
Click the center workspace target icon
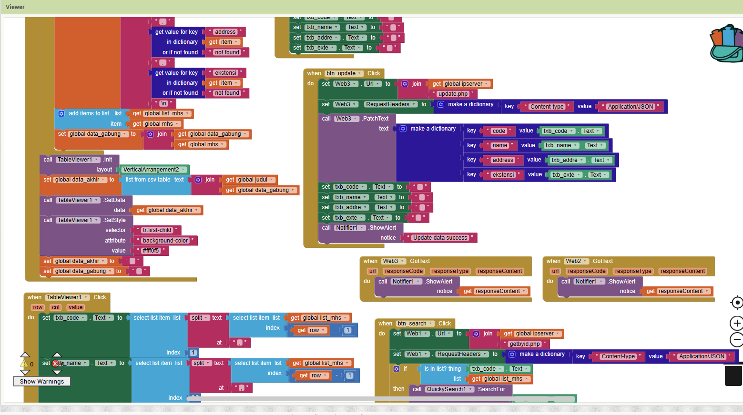[737, 303]
